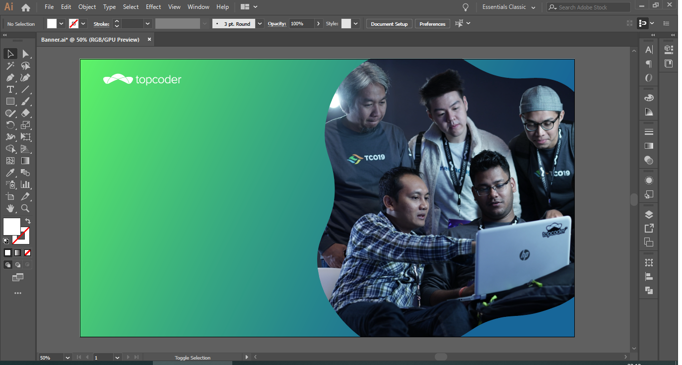Viewport: 682px width, 365px height.
Task: Select the Zoom tool
Action: (x=26, y=208)
